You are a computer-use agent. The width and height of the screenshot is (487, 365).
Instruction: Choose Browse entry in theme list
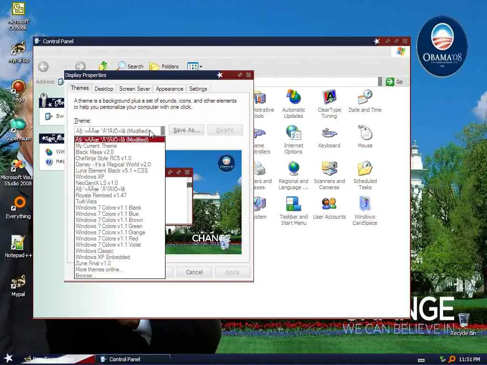pyautogui.click(x=119, y=276)
